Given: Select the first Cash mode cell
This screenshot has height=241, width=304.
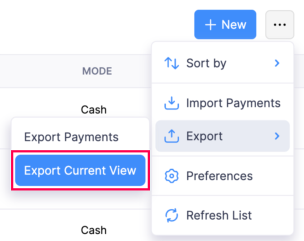Looking at the screenshot, I should [94, 109].
